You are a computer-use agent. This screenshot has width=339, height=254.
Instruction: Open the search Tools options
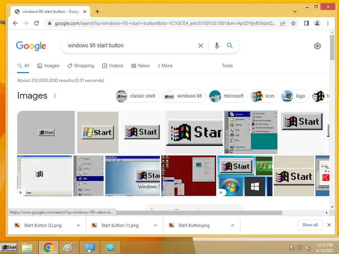pyautogui.click(x=227, y=66)
